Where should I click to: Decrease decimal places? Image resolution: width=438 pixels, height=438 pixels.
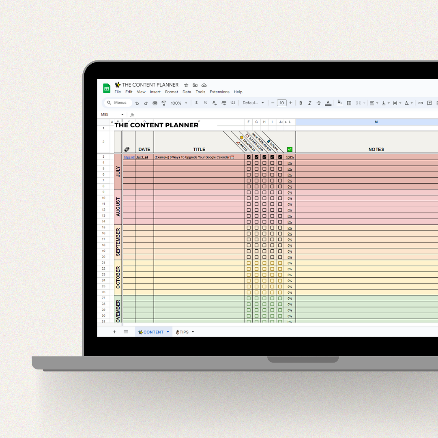(214, 103)
